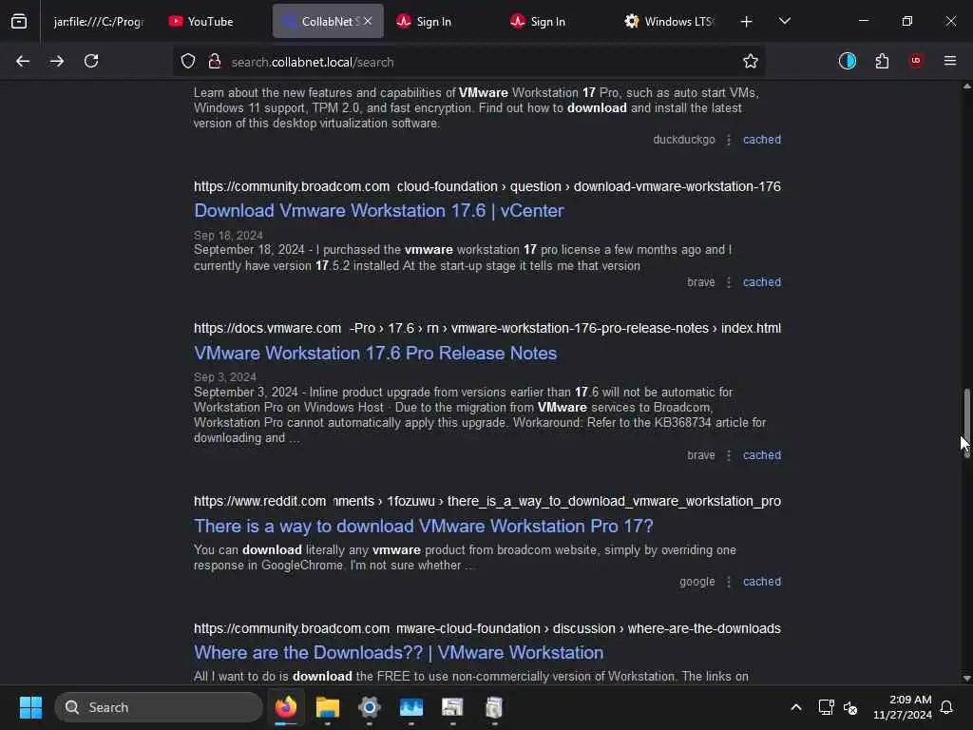
Task: Open a new browser tab
Action: pyautogui.click(x=747, y=22)
